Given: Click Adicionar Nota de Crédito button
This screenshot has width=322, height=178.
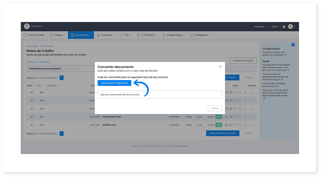Looking at the screenshot, I should pos(223,133).
